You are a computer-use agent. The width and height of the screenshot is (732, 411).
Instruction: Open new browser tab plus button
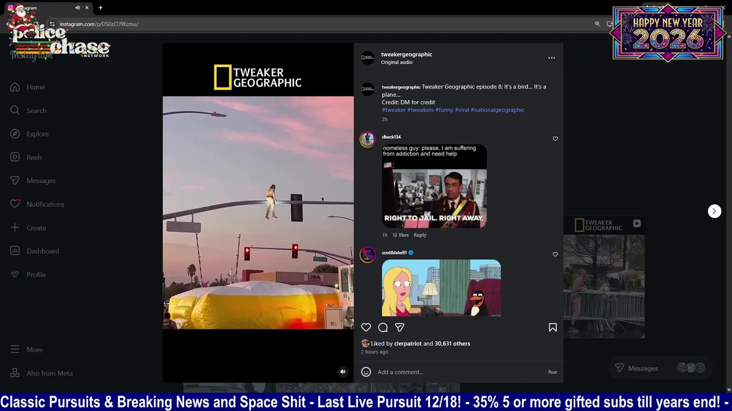click(101, 7)
